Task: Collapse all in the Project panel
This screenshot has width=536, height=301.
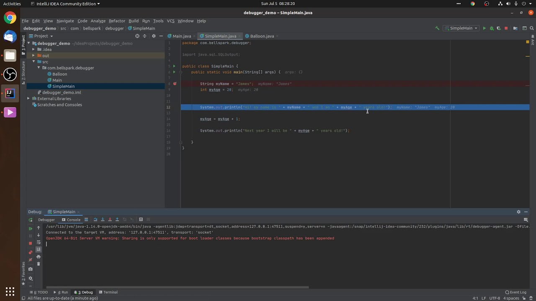Action: pos(144,36)
